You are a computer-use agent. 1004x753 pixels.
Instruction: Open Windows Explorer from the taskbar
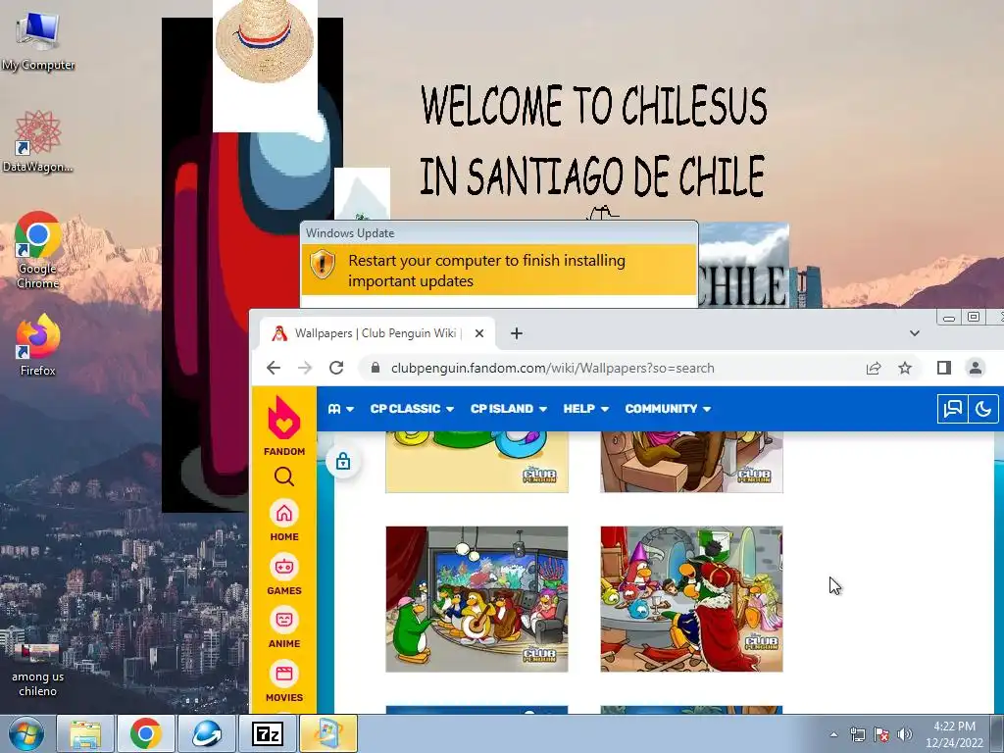coord(85,733)
